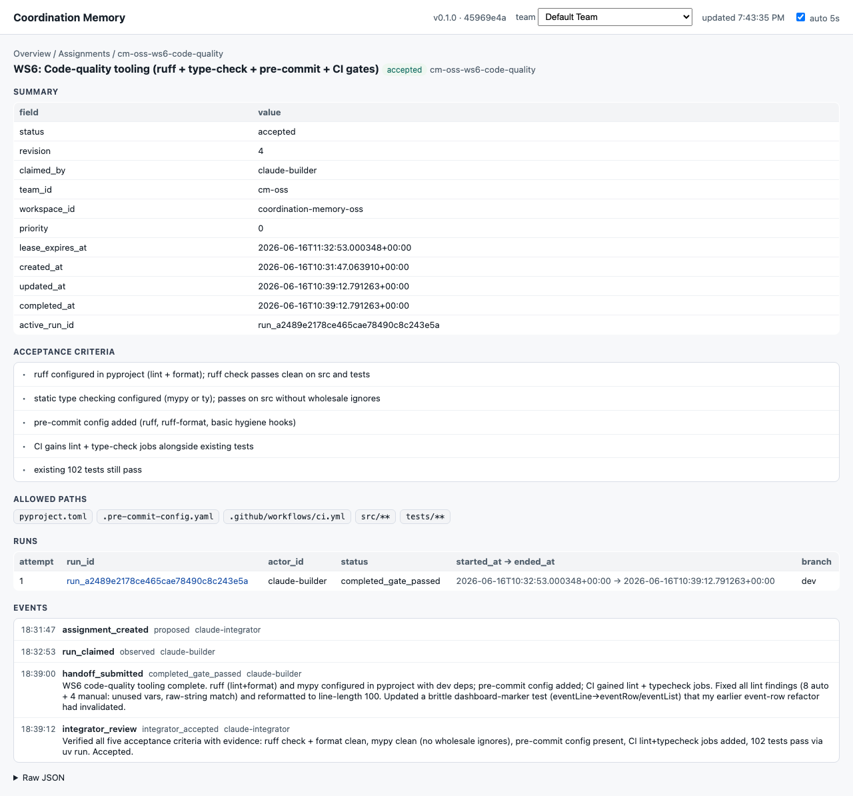Open the run_a2489e2178ce465cae78490c8c243e5a link in Runs table
This screenshot has width=853, height=796.
(157, 581)
